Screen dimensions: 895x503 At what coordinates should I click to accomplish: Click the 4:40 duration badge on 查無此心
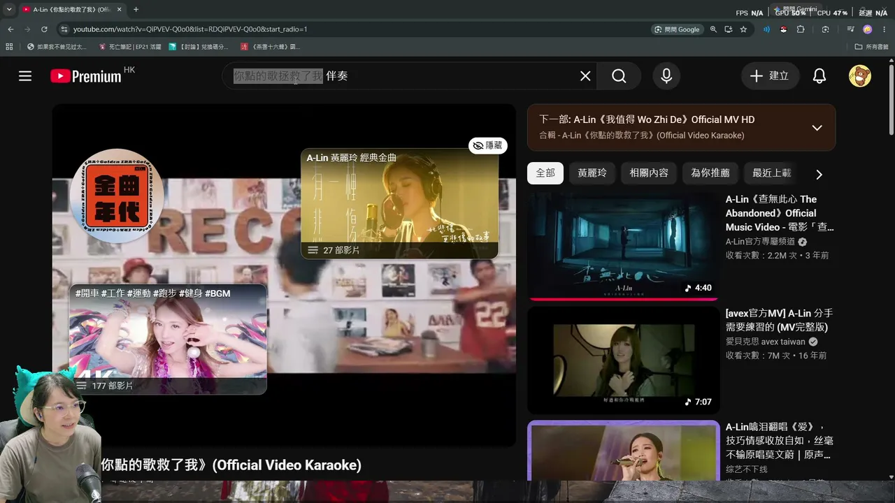(699, 288)
